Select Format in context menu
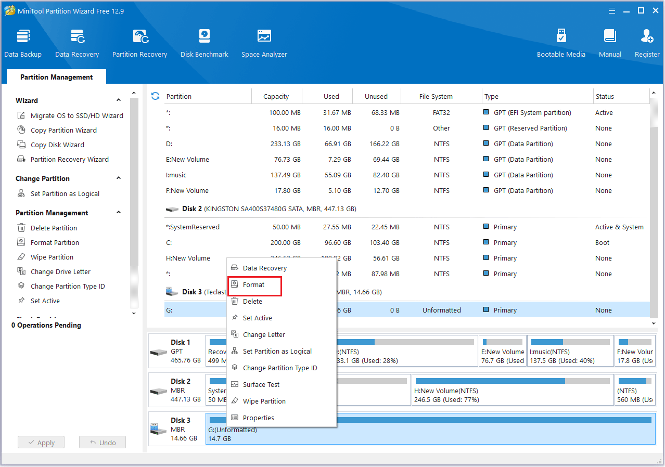This screenshot has width=665, height=467. [282, 284]
